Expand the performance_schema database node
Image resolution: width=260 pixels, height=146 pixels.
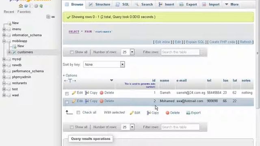click(4, 71)
